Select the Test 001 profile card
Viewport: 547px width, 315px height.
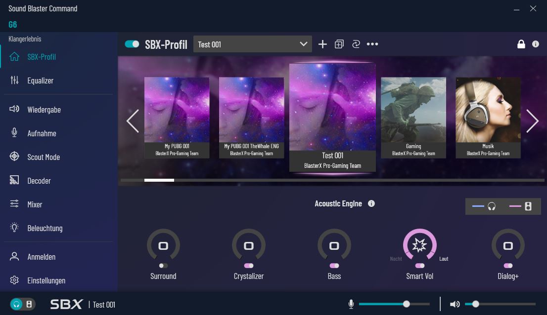click(332, 118)
